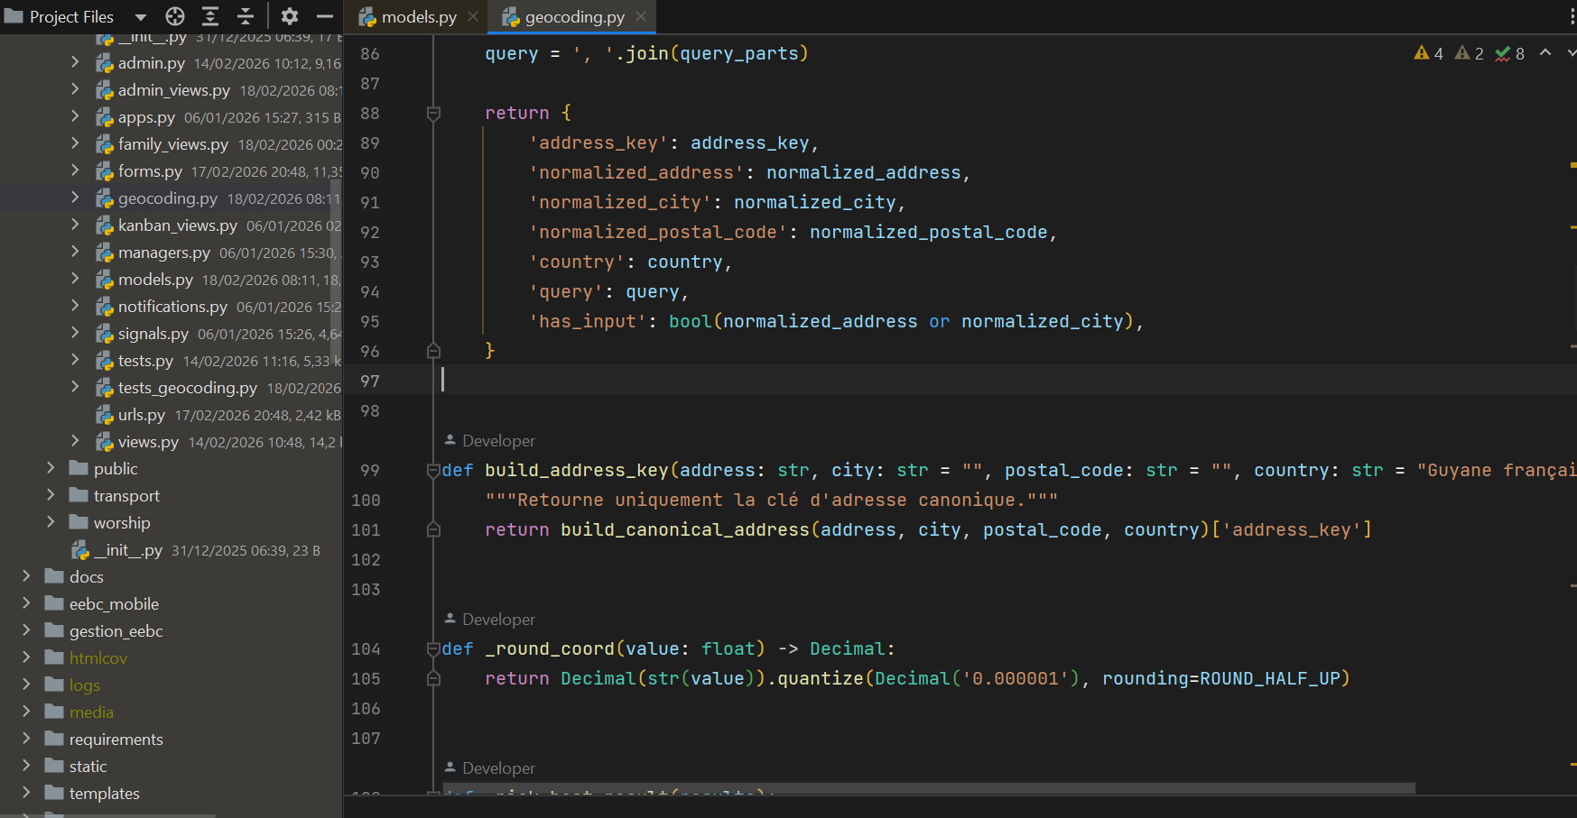Click the Python icon on models.py tab
The height and width of the screenshot is (818, 1577).
(x=367, y=17)
